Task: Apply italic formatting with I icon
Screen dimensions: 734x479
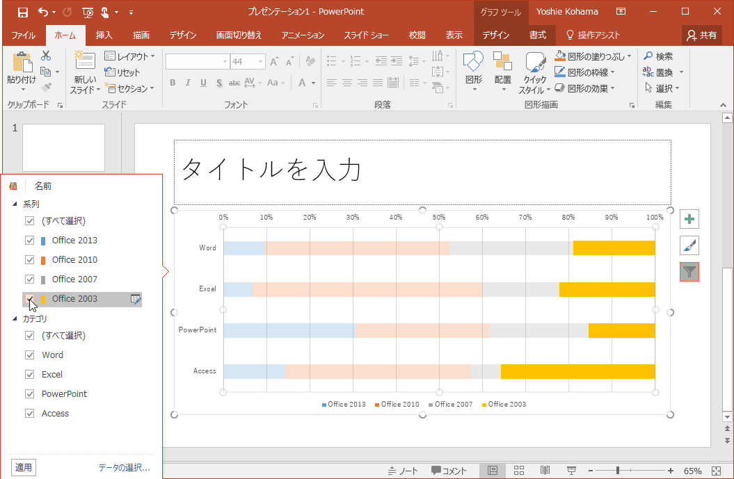Action: point(188,83)
